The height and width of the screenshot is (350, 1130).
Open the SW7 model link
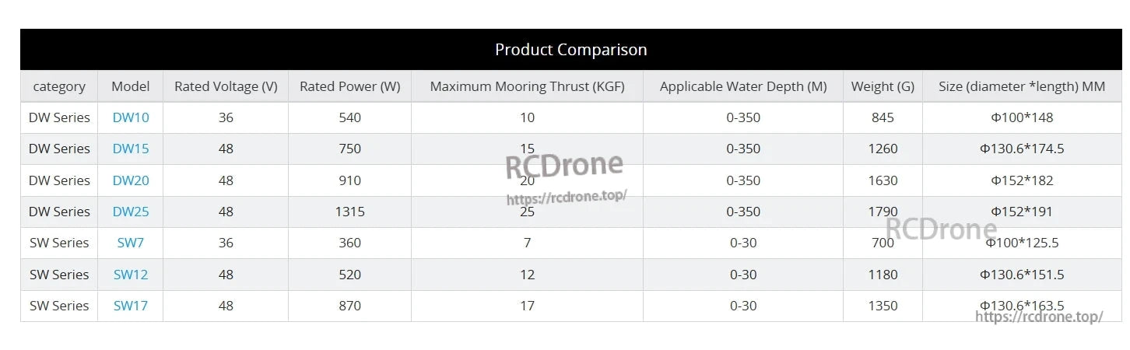(131, 243)
